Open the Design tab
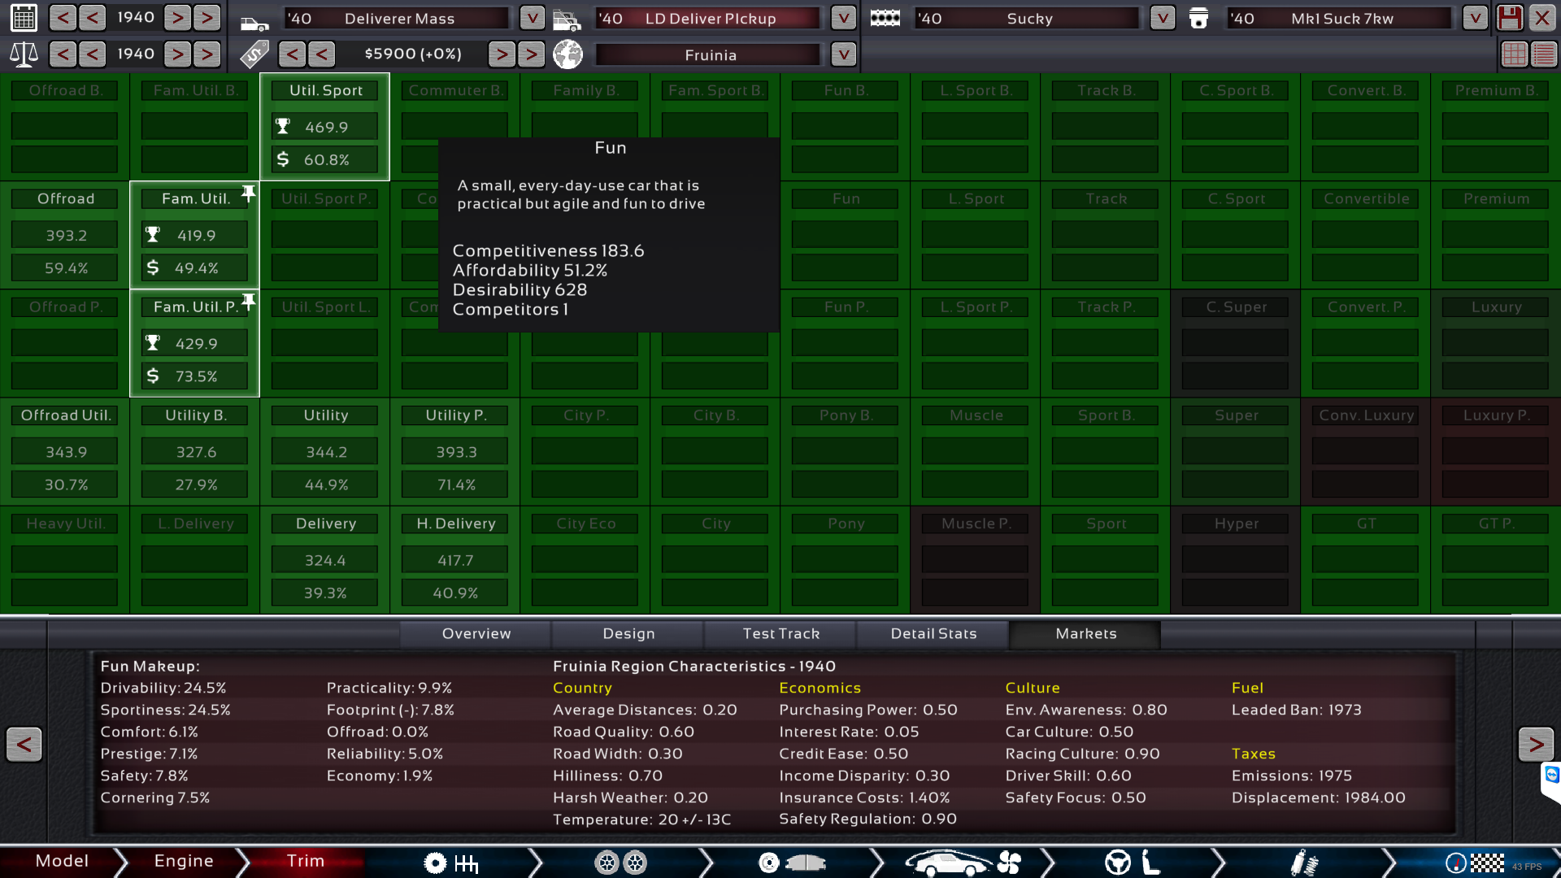This screenshot has width=1561, height=878. (x=628, y=634)
